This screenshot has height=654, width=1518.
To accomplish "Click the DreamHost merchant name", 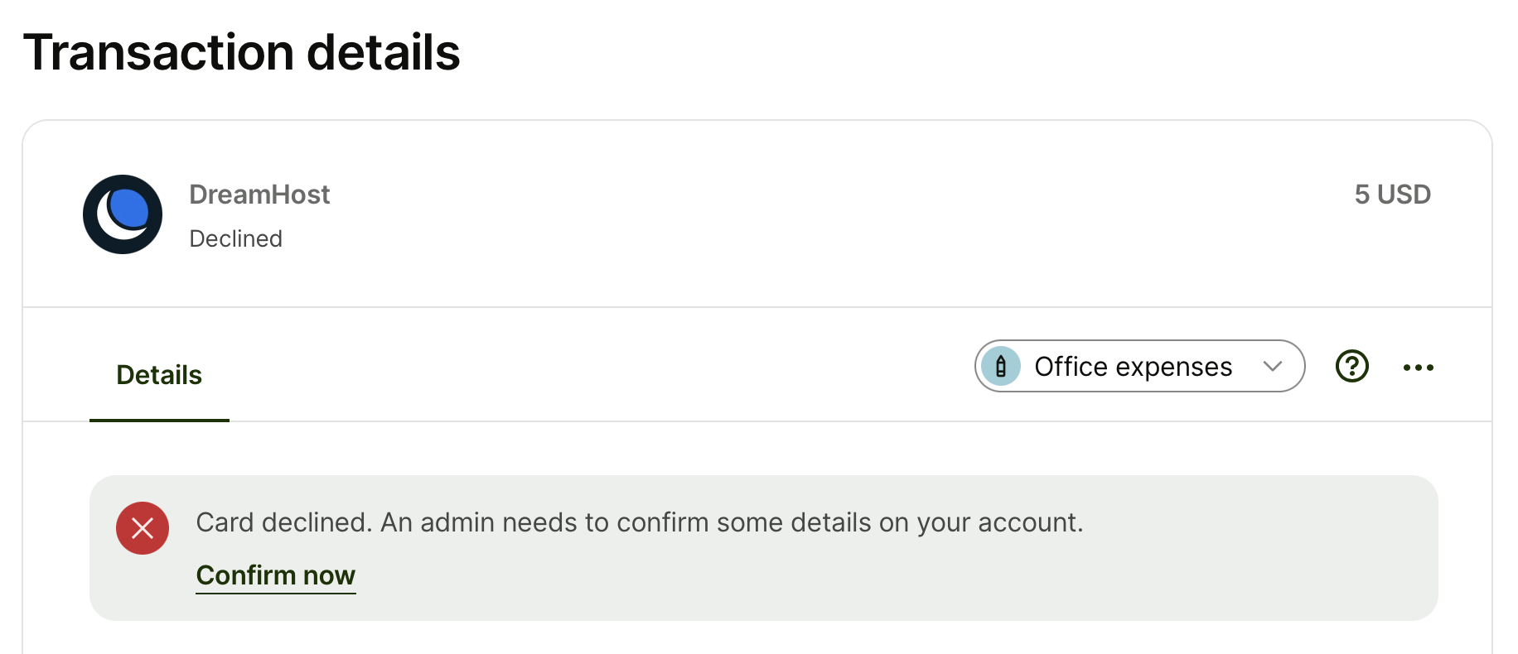I will coord(259,195).
